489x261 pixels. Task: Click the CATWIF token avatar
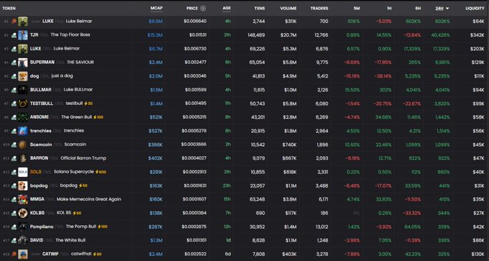(x=23, y=255)
